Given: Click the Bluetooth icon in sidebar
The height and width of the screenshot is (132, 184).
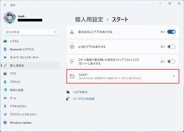Looking at the screenshot, I should tap(5, 49).
